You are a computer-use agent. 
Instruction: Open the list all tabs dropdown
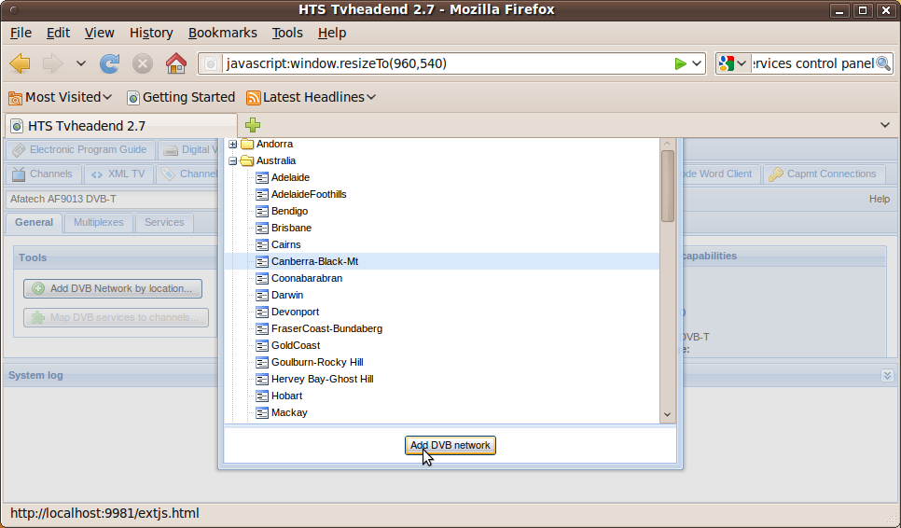pos(885,125)
